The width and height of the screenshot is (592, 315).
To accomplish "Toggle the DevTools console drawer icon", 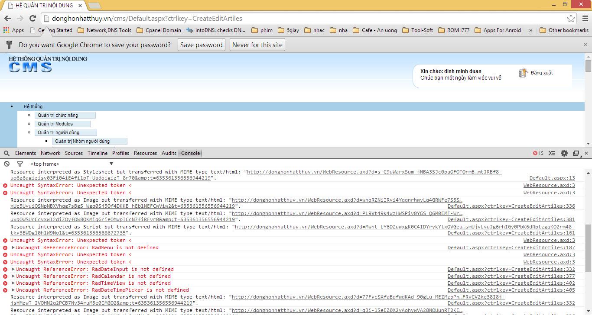I will (x=552, y=153).
